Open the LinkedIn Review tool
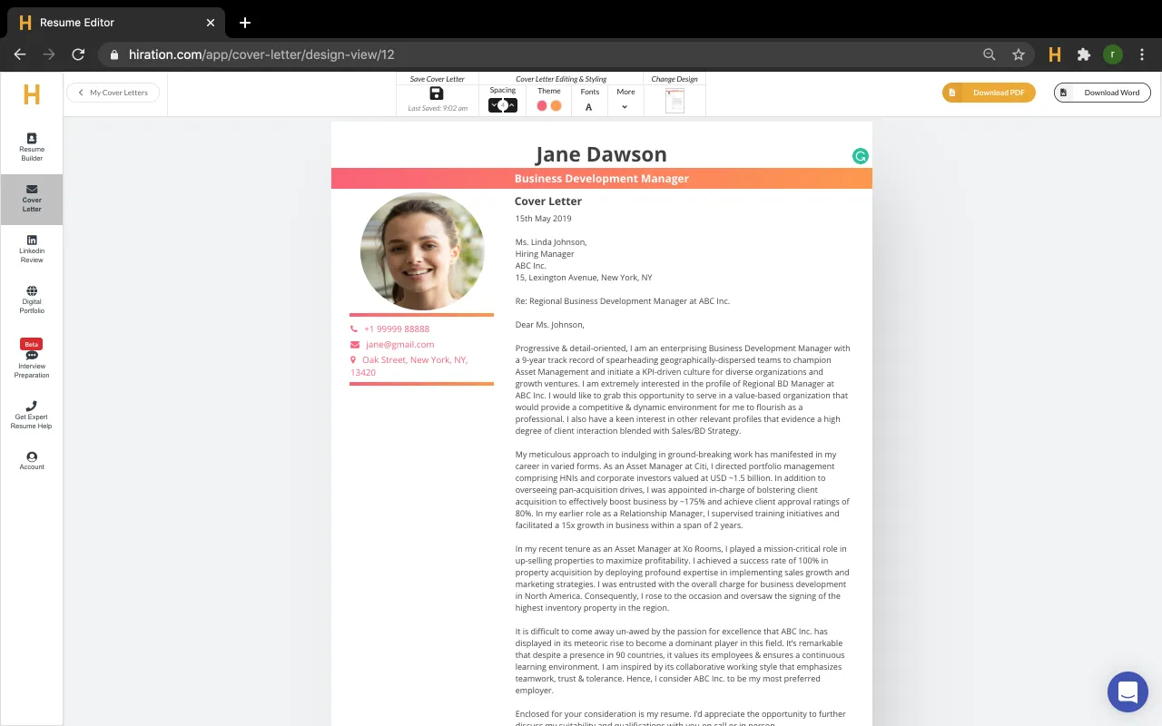Screen dimensions: 1162x726 tap(31, 247)
